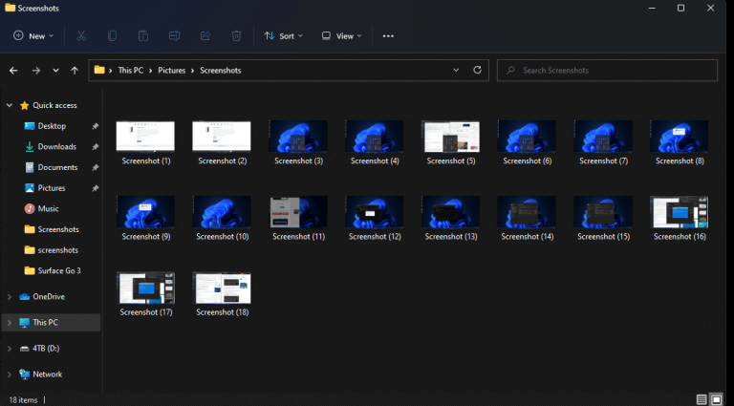Select the Screenshot (2) thumbnail
This screenshot has width=734, height=406.
pyautogui.click(x=222, y=136)
